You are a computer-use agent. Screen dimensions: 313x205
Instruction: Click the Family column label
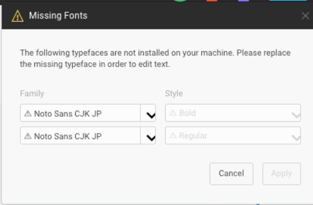32,93
